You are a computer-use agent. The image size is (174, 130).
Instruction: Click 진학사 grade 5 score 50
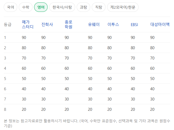[x=43, y=79]
